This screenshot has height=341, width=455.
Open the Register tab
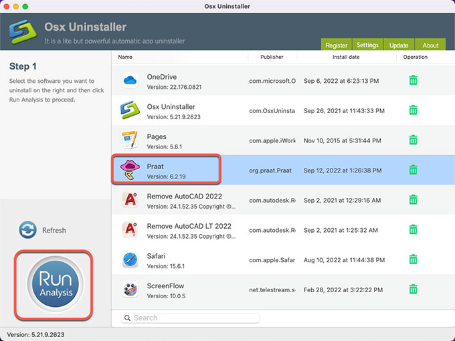pos(336,45)
